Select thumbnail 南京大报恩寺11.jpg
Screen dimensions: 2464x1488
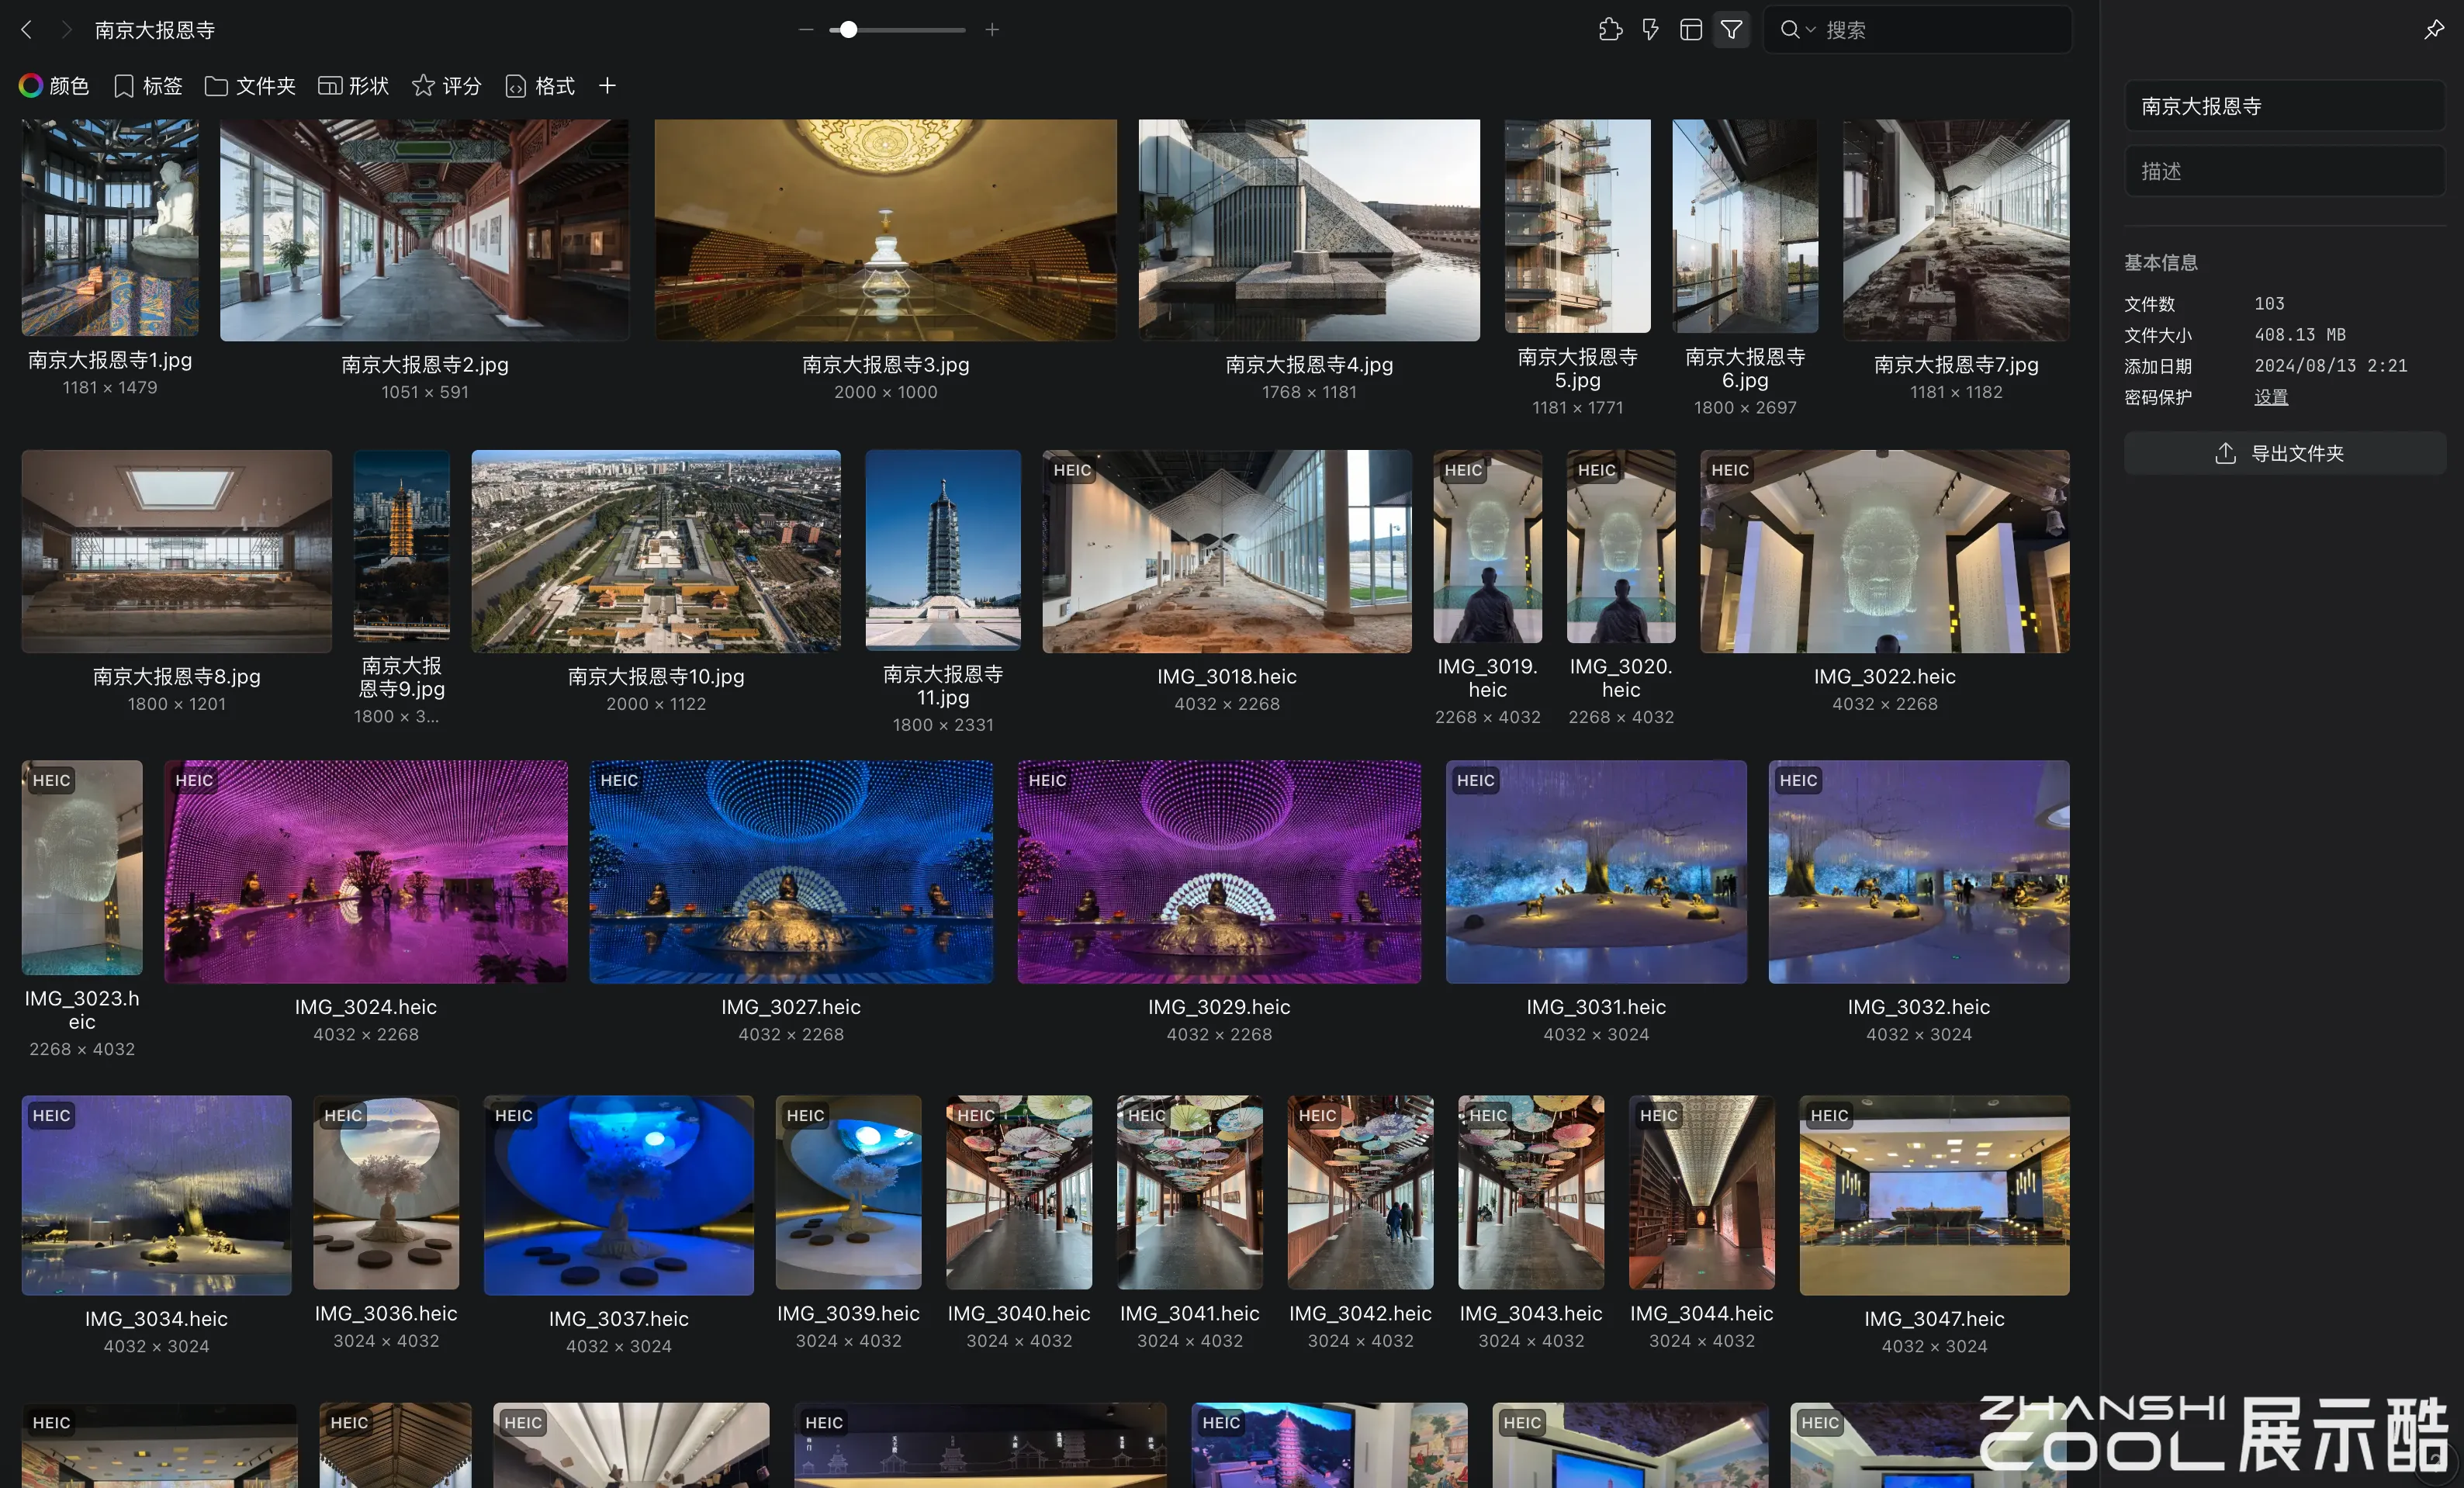click(943, 550)
